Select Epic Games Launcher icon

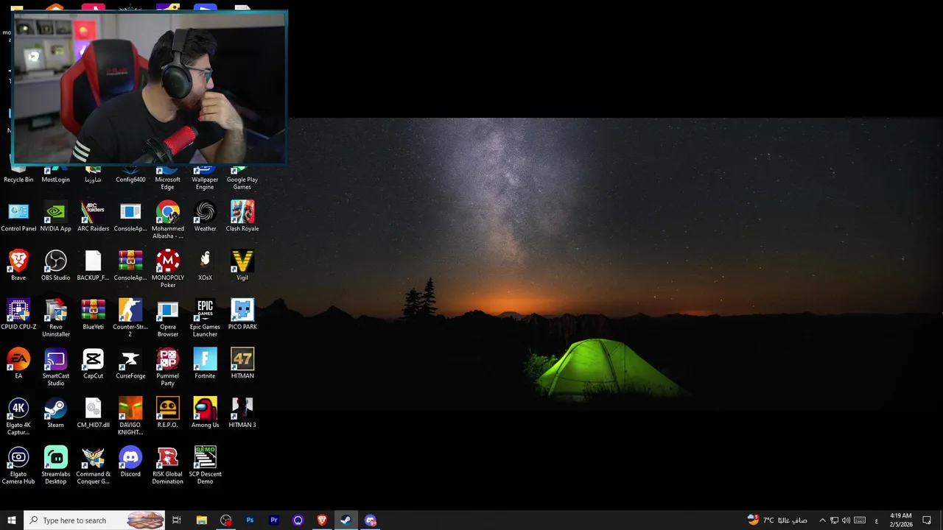click(205, 318)
